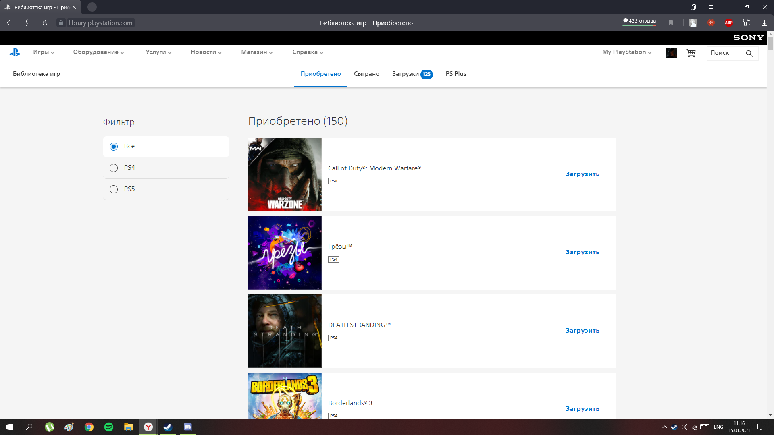Expand the My PlayStation dropdown

(x=627, y=52)
